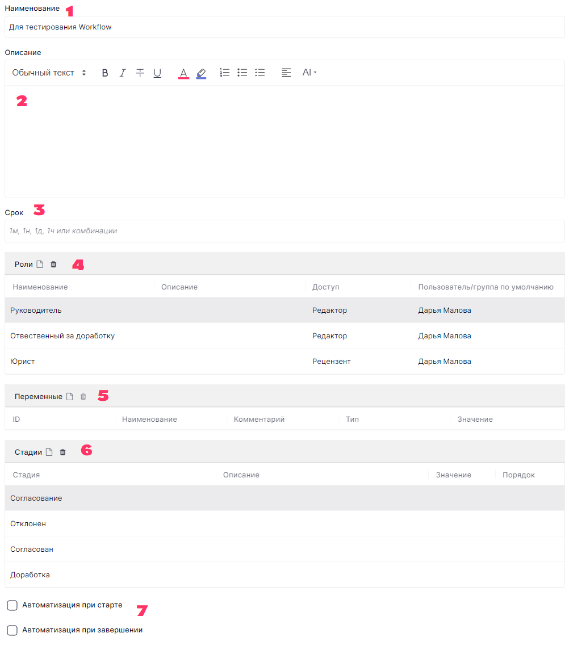Open the text color picker
Image resolution: width=569 pixels, height=671 pixels.
tap(183, 73)
